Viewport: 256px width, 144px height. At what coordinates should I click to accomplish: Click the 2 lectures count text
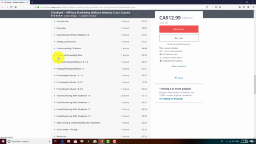click(124, 96)
